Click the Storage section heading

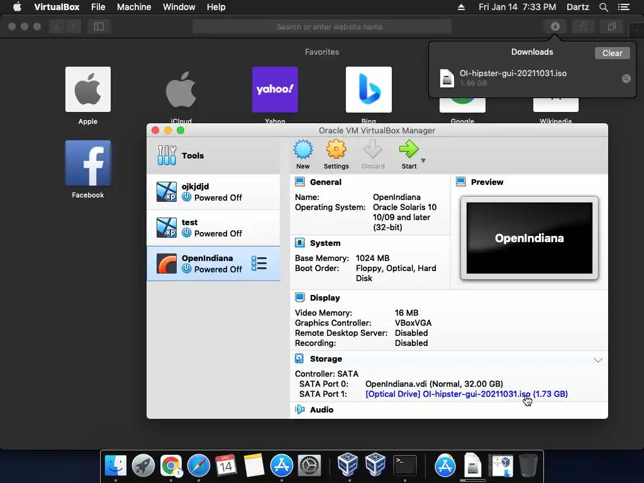point(326,359)
